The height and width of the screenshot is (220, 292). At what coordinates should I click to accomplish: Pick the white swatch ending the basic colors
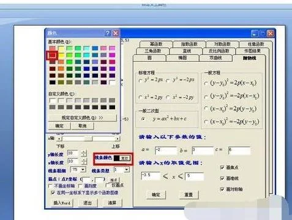pyautogui.click(x=112, y=82)
